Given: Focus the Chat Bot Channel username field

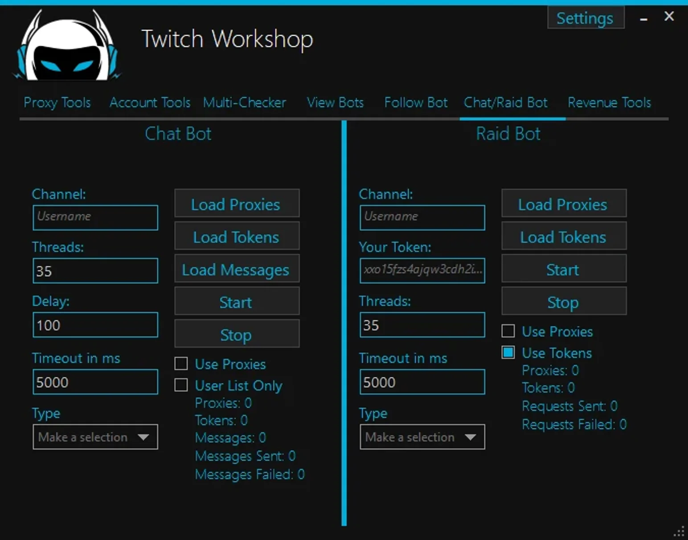Looking at the screenshot, I should pos(95,217).
